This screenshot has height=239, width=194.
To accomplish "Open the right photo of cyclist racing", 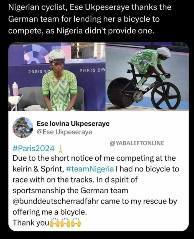I will pyautogui.click(x=147, y=76).
